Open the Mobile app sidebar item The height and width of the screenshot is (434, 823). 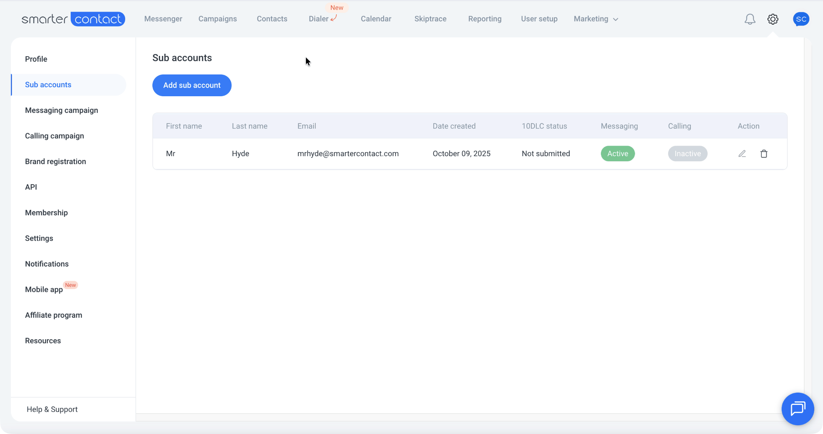[44, 289]
